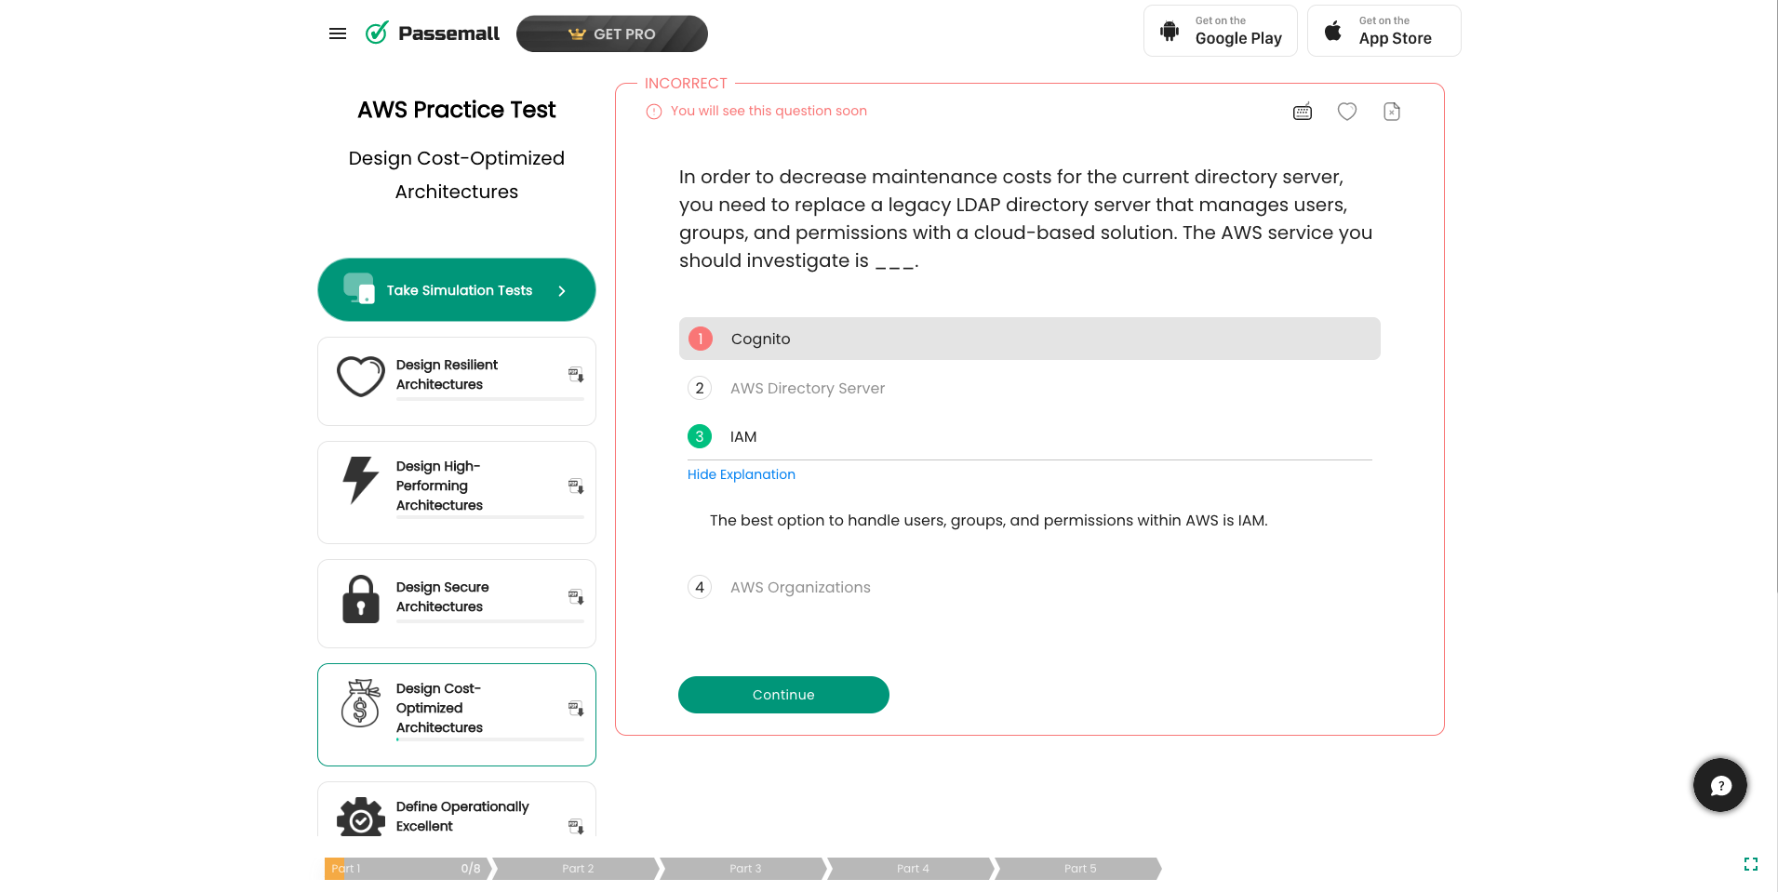Open Design Cost-Optimized Architectures topic
Viewport: 1778px width, 892px height.
click(457, 714)
